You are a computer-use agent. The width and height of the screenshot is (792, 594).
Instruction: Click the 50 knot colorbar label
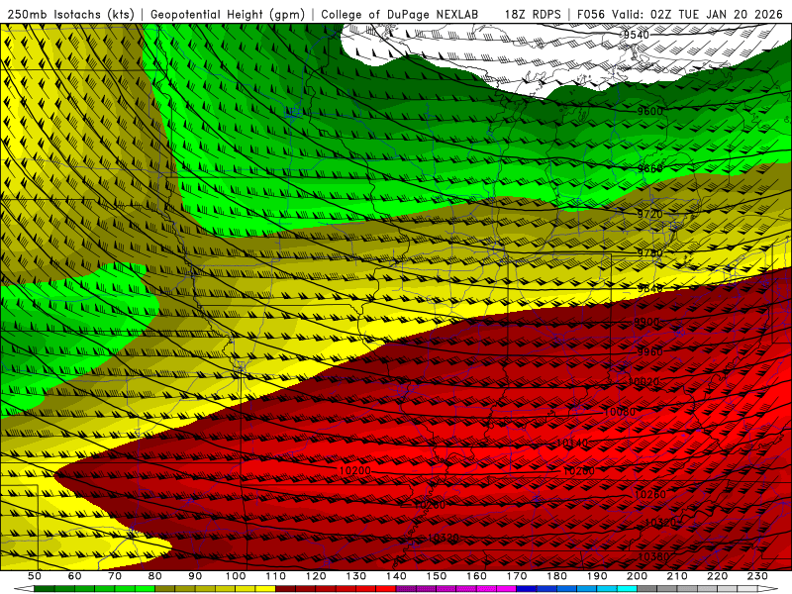click(35, 576)
